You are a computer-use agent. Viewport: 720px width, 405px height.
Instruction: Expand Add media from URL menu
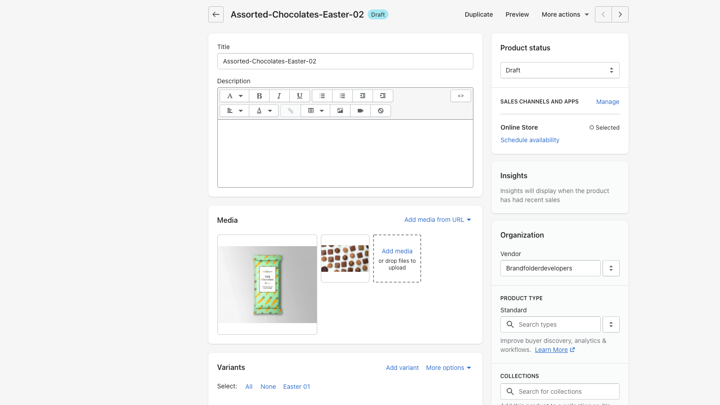[438, 220]
